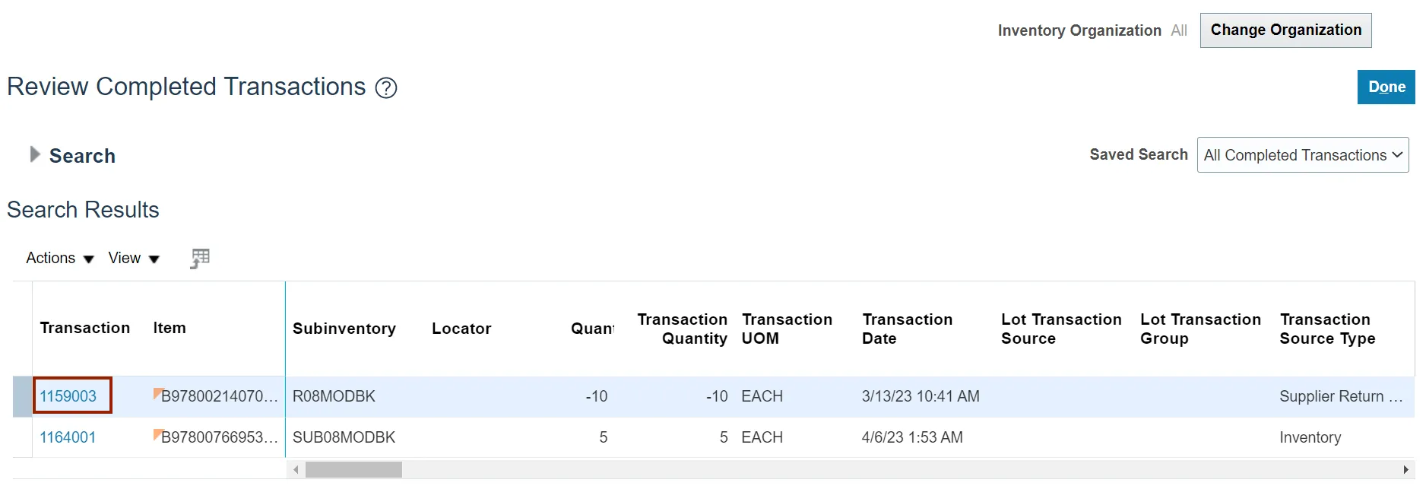Viewport: 1426px width, 486px height.
Task: Click the Change Organization button
Action: click(x=1285, y=30)
